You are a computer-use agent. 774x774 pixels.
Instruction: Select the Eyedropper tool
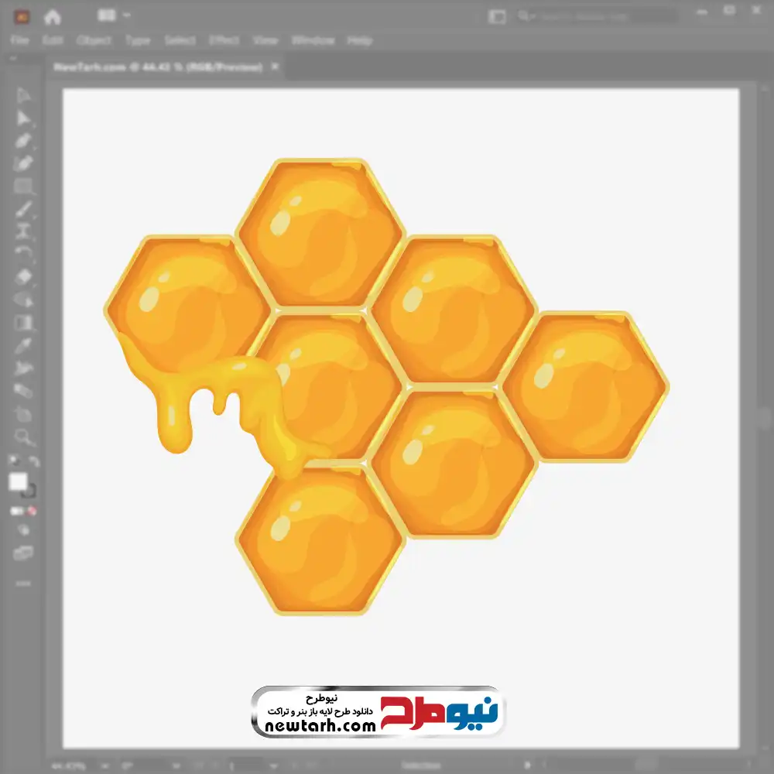[x=24, y=345]
